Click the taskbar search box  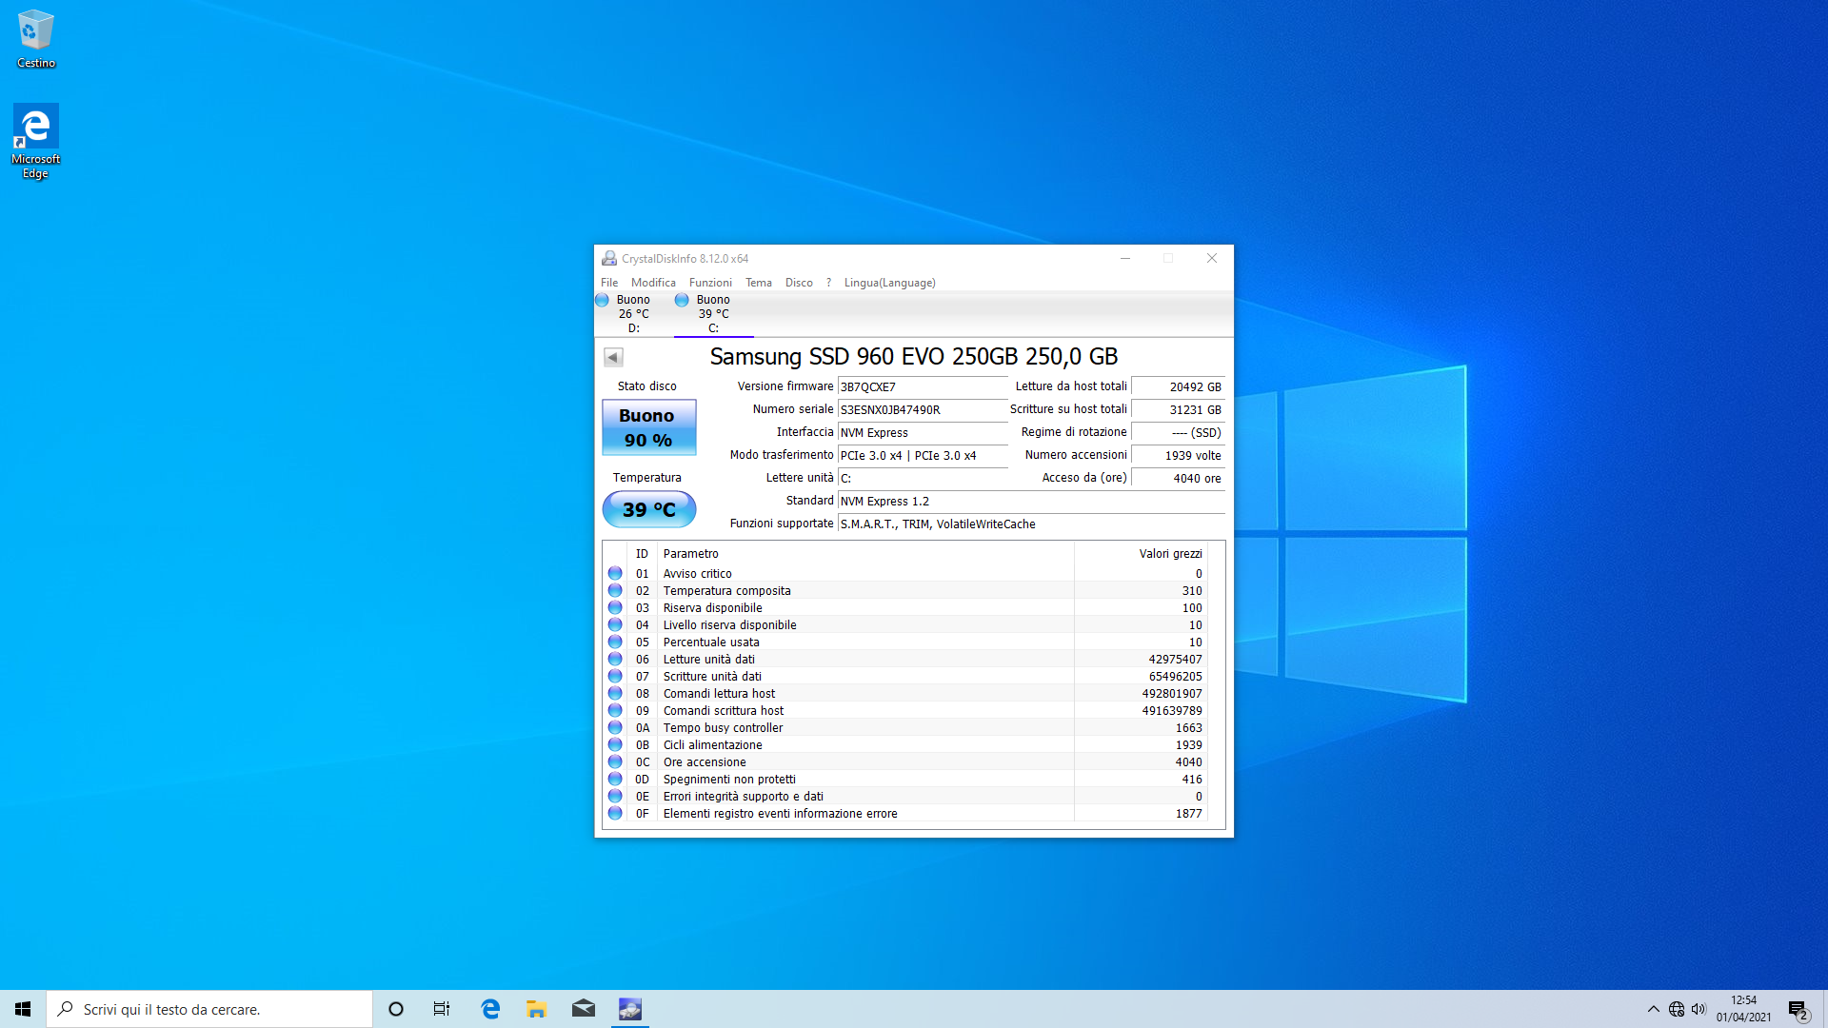(x=209, y=1009)
